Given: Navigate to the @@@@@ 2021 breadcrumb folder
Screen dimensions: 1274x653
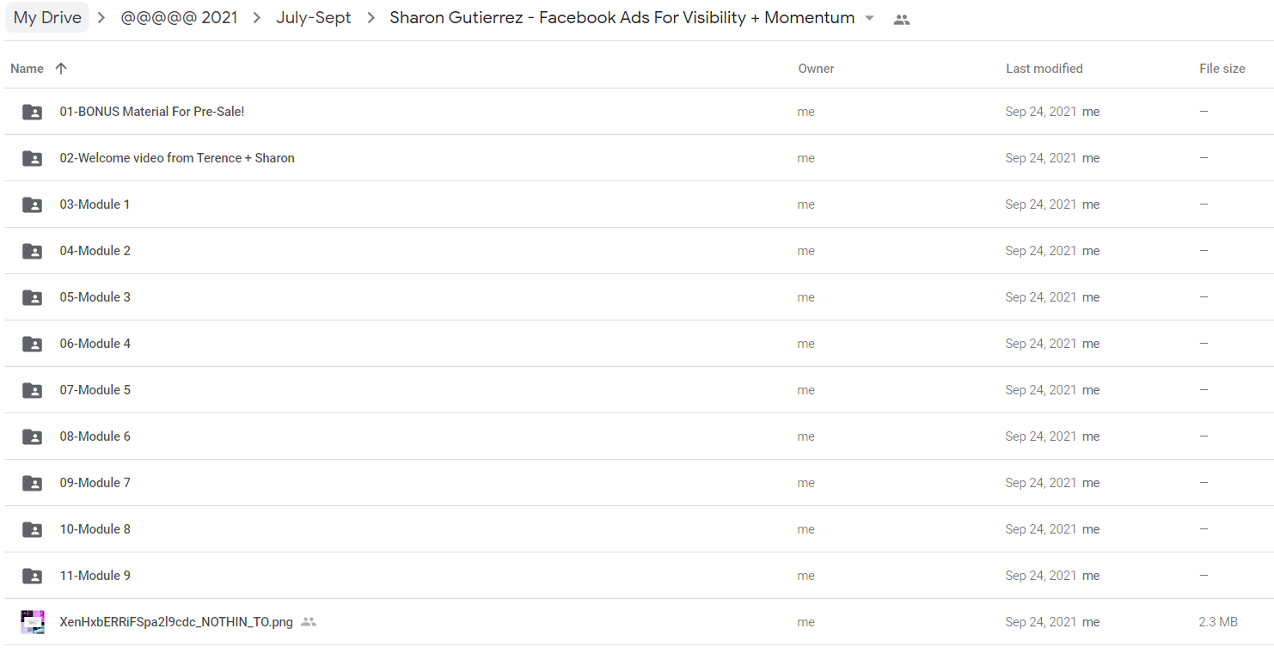Looking at the screenshot, I should tap(179, 18).
